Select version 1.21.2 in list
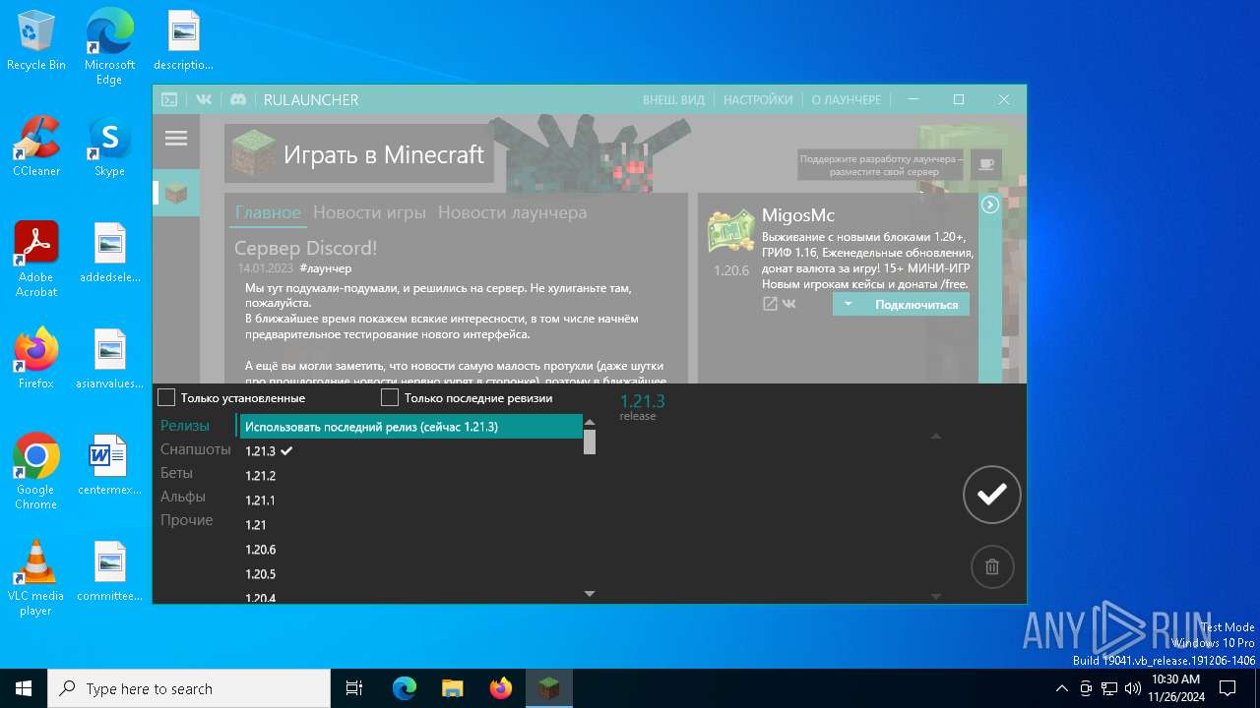The image size is (1260, 708). [411, 475]
